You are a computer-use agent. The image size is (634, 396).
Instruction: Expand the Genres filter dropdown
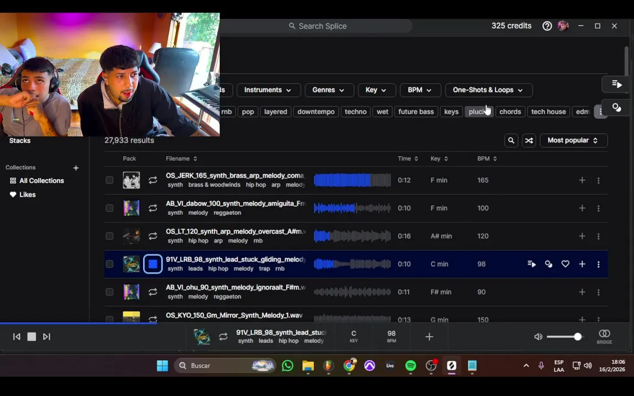pos(329,90)
